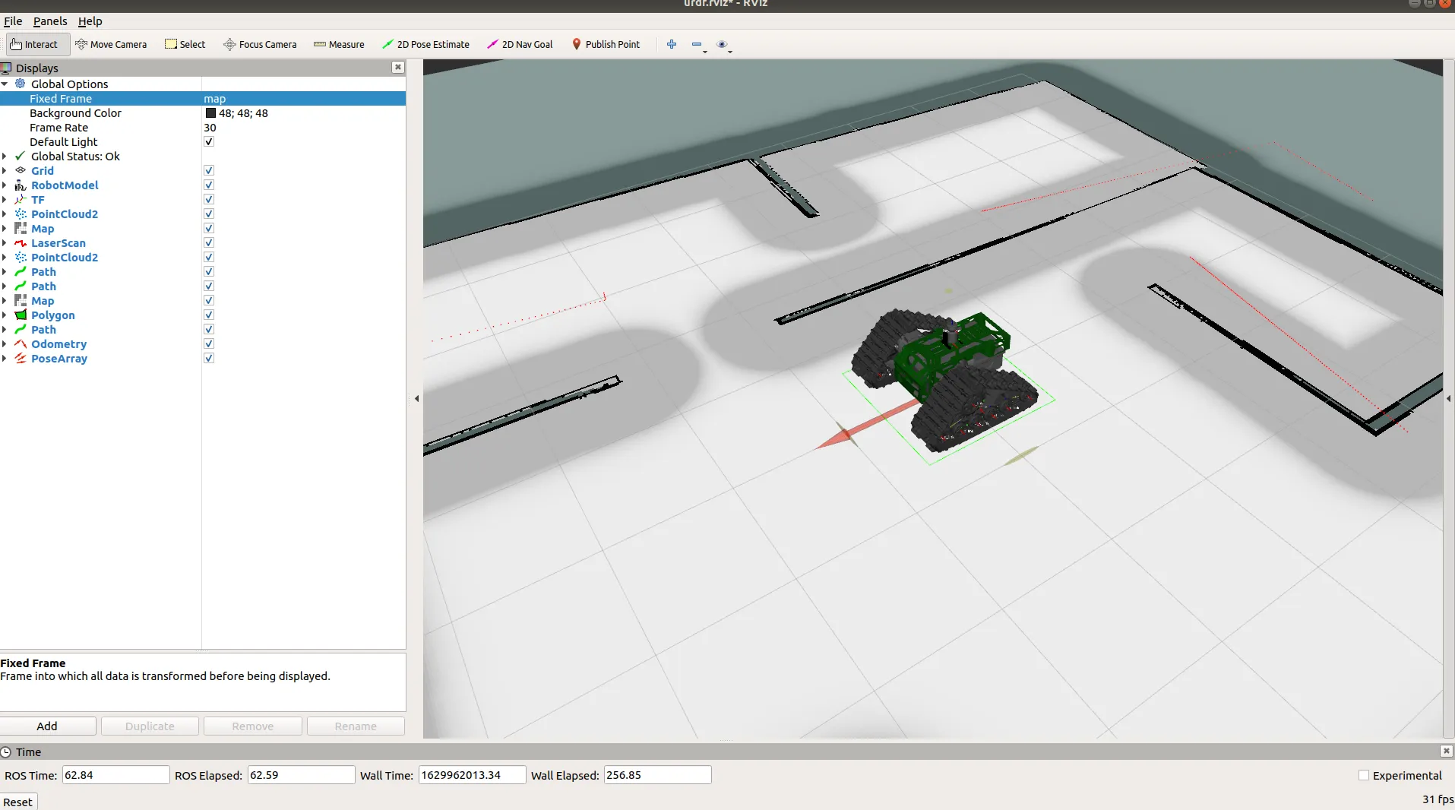
Task: Uncheck the LaserScan display
Action: [209, 243]
